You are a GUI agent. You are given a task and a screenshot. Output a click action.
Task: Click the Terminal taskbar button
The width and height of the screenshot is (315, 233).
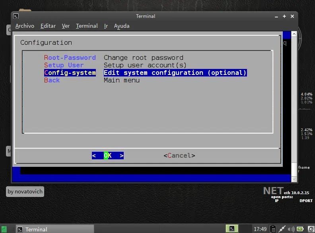(x=54, y=229)
